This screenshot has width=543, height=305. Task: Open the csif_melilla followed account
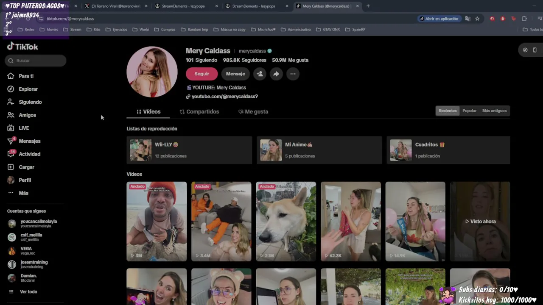(x=25, y=237)
